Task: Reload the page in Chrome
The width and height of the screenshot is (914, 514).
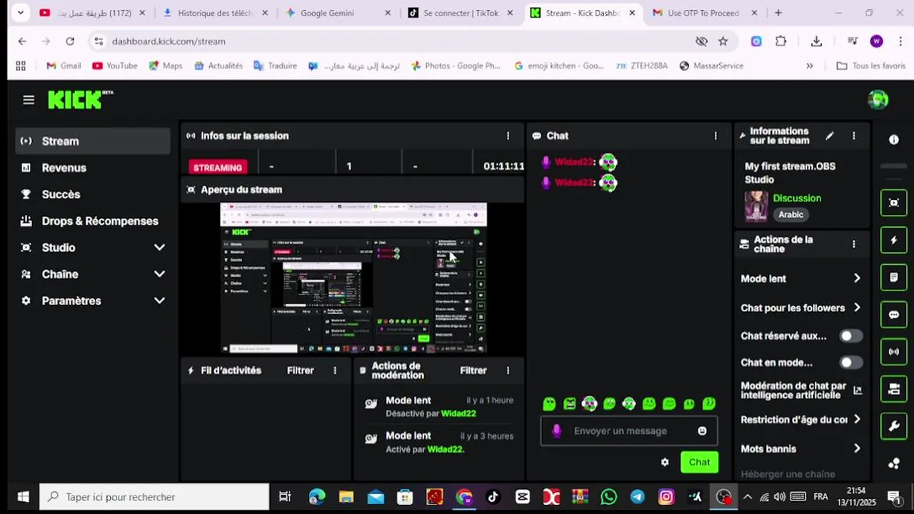Action: (70, 41)
